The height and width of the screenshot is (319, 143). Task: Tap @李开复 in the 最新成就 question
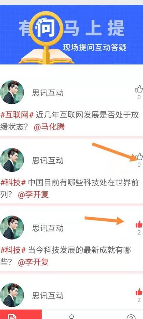33,262
